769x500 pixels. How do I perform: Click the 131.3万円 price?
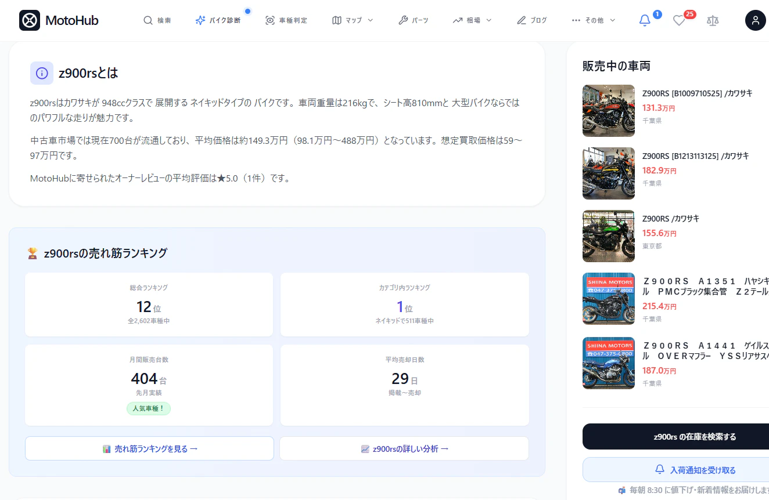[x=659, y=107]
